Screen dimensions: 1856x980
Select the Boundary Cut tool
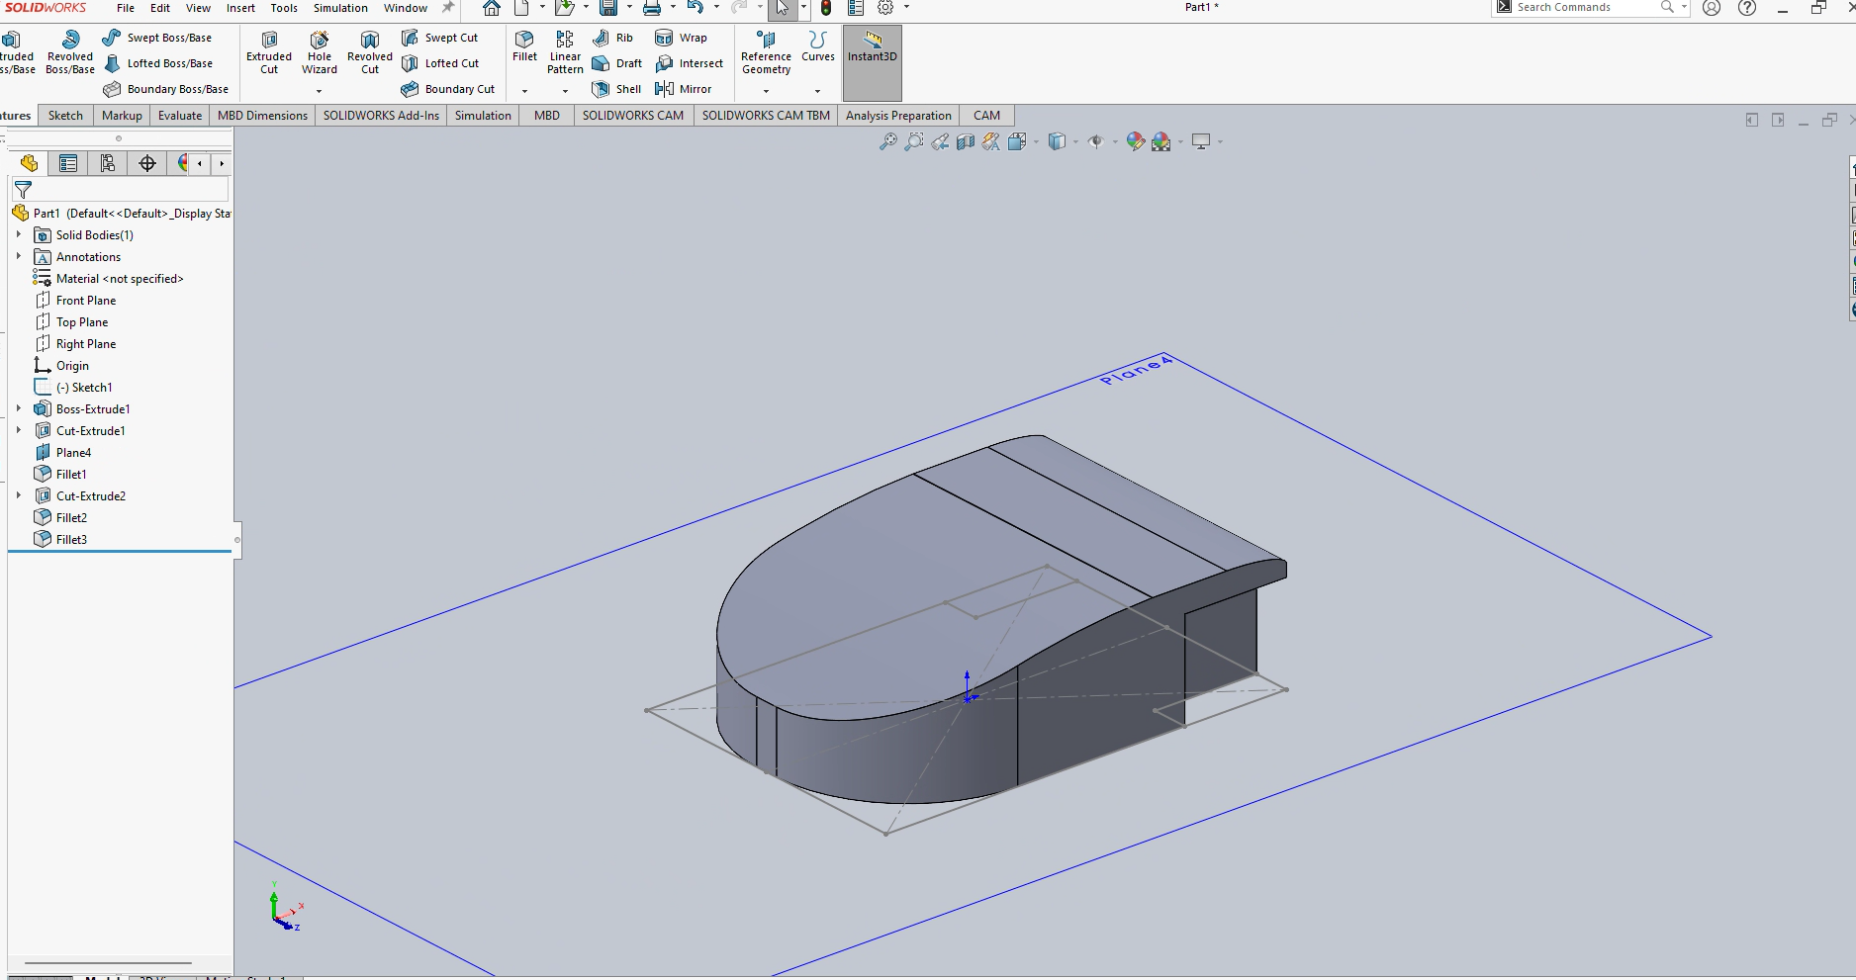(448, 89)
